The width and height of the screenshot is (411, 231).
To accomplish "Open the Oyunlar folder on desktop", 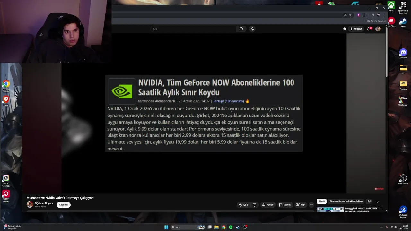I will click(x=403, y=85).
